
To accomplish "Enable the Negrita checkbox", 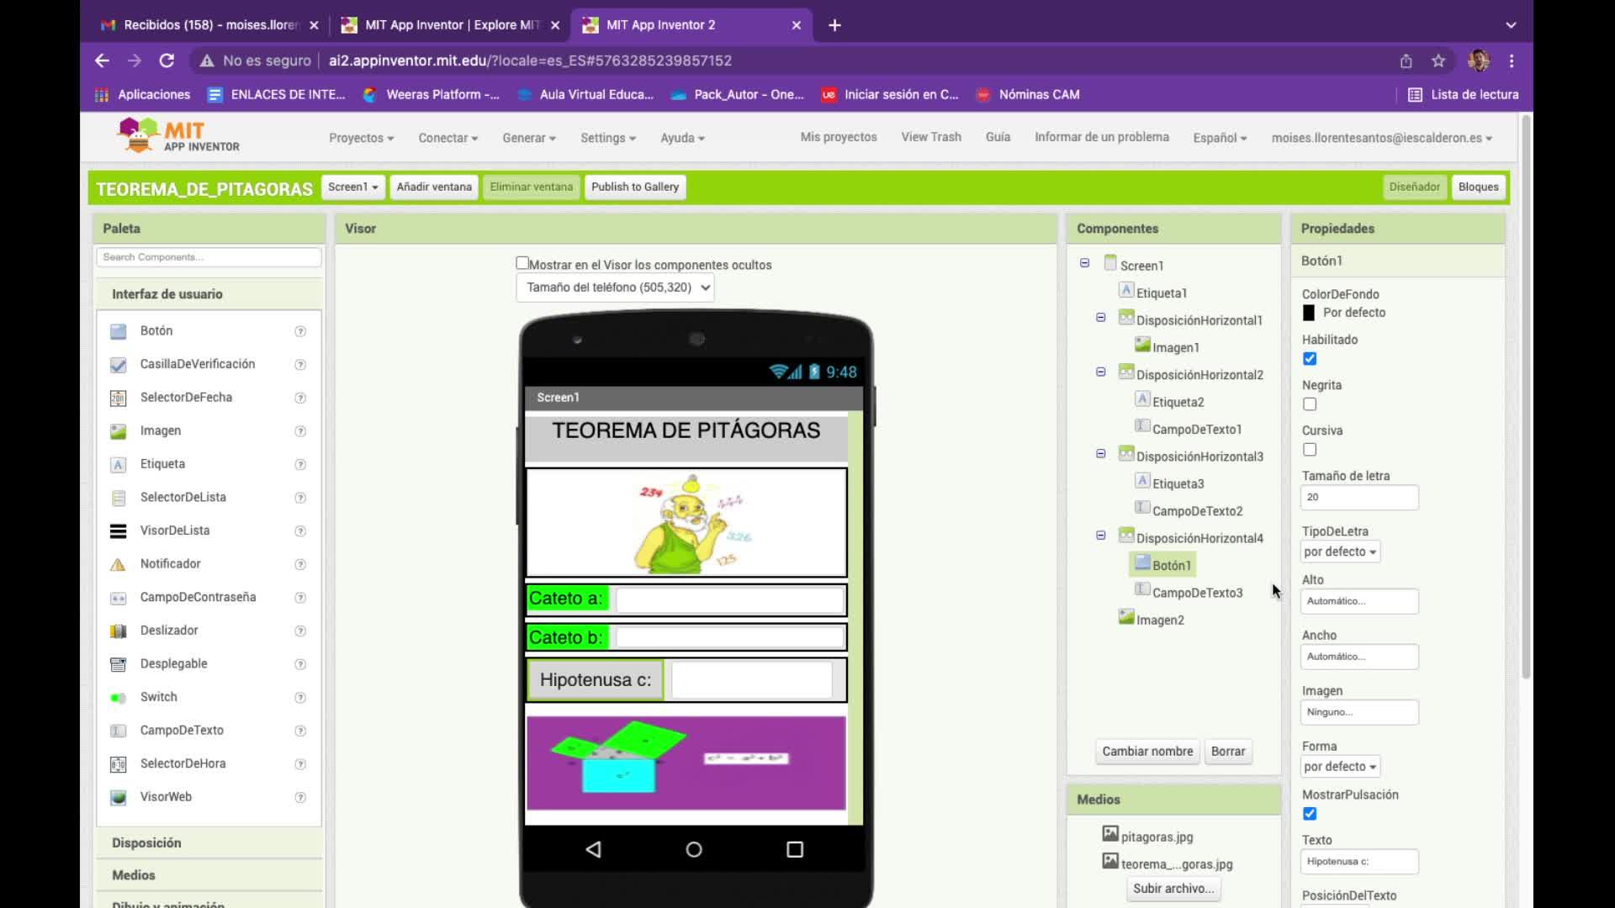I will pyautogui.click(x=1310, y=404).
